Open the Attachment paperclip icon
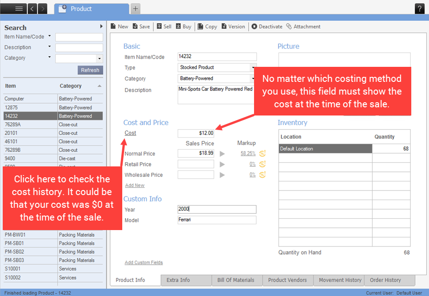 tap(289, 26)
